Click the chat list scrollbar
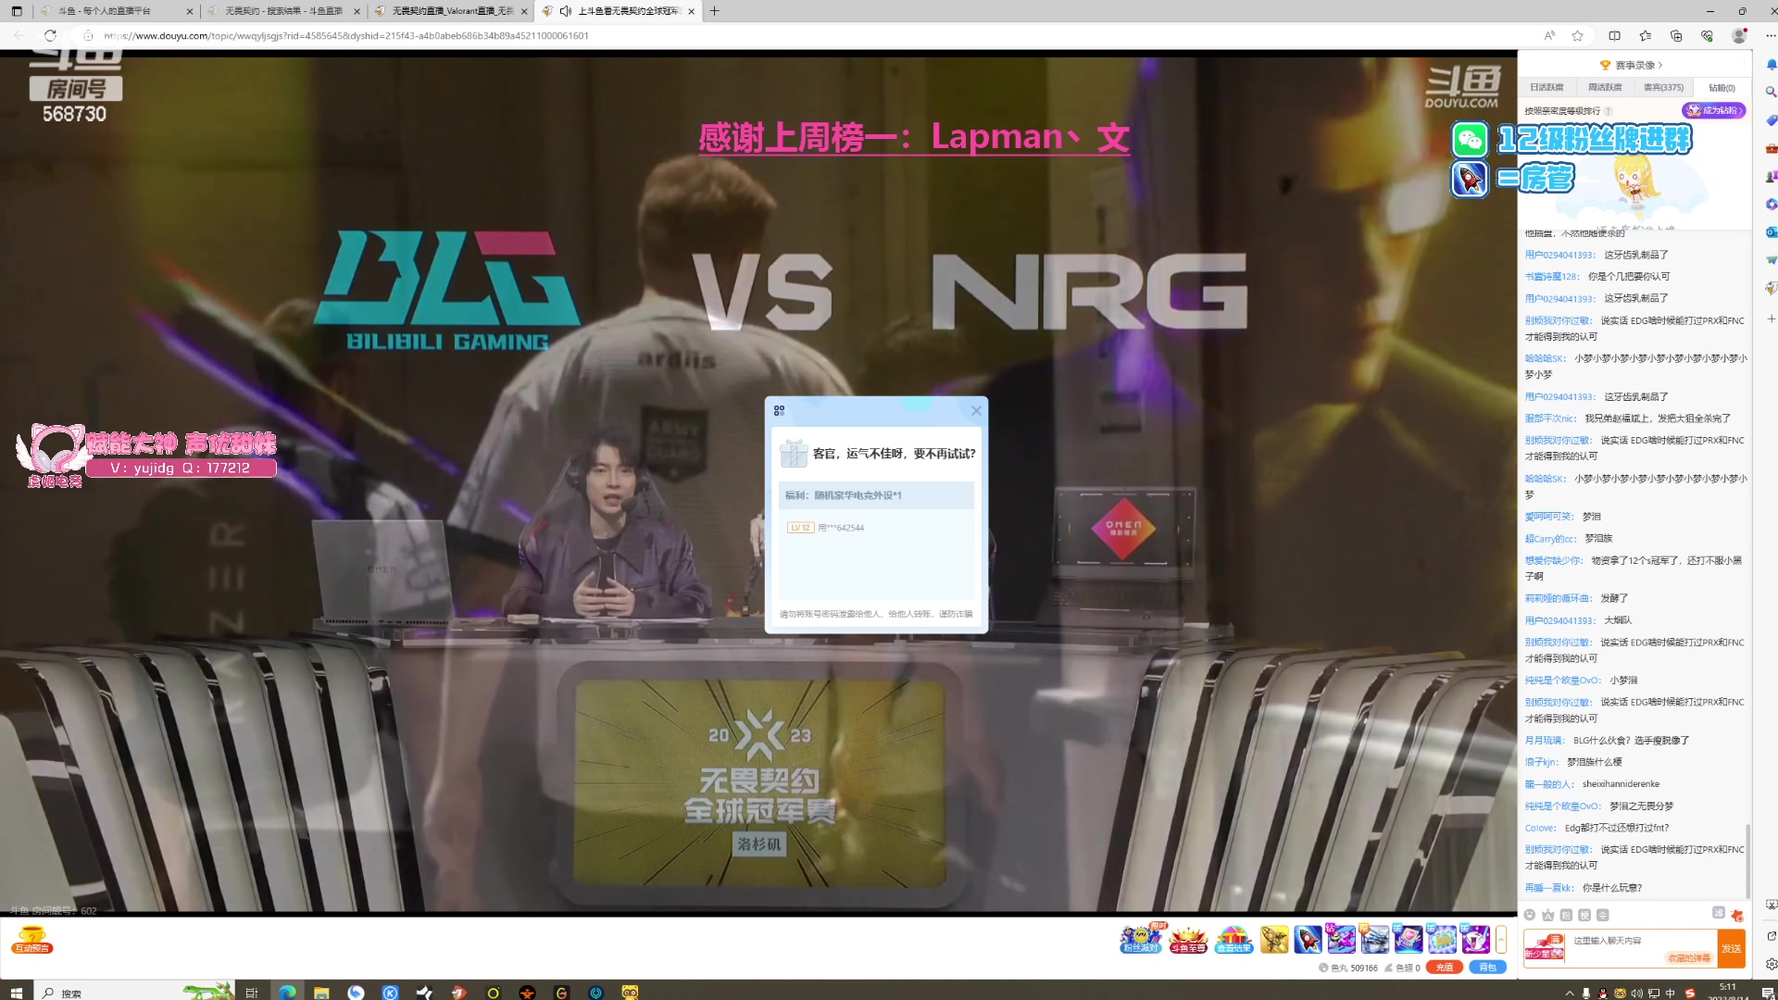Image resolution: width=1778 pixels, height=1000 pixels. point(1747,861)
